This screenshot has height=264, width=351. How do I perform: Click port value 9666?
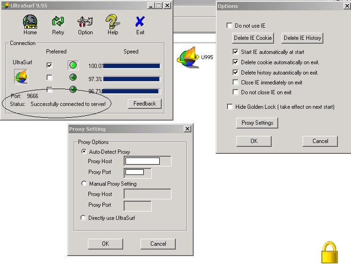[32, 96]
